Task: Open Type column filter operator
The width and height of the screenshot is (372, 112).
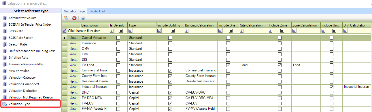Action: coord(130,31)
